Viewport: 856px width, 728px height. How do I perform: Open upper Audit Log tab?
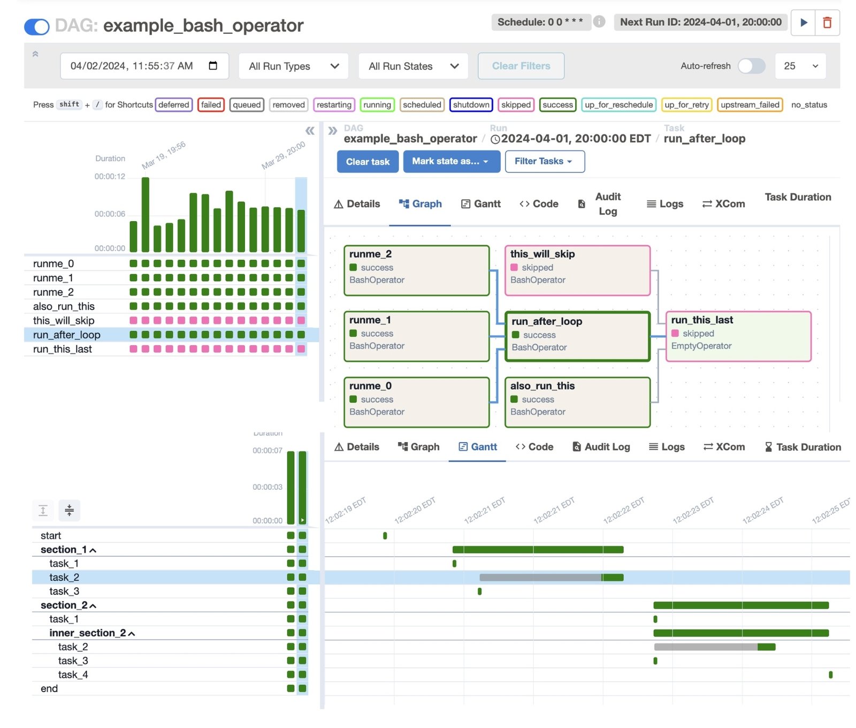coord(600,204)
